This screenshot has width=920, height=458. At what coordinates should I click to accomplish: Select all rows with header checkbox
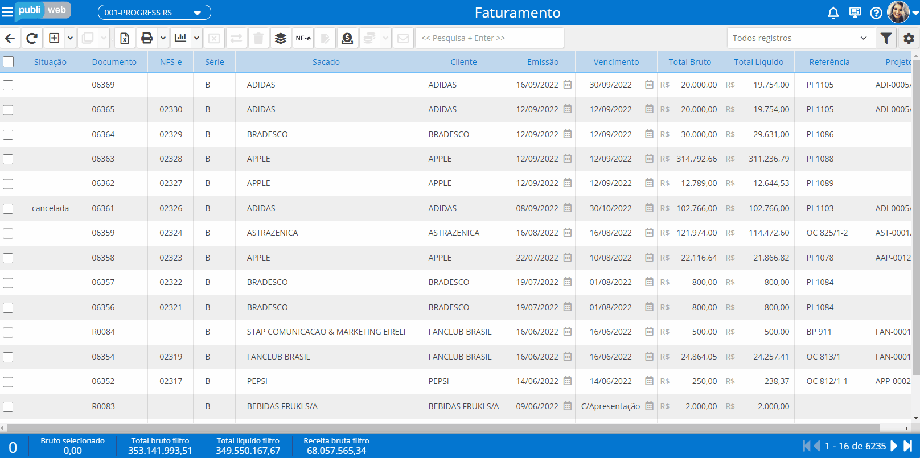click(8, 61)
